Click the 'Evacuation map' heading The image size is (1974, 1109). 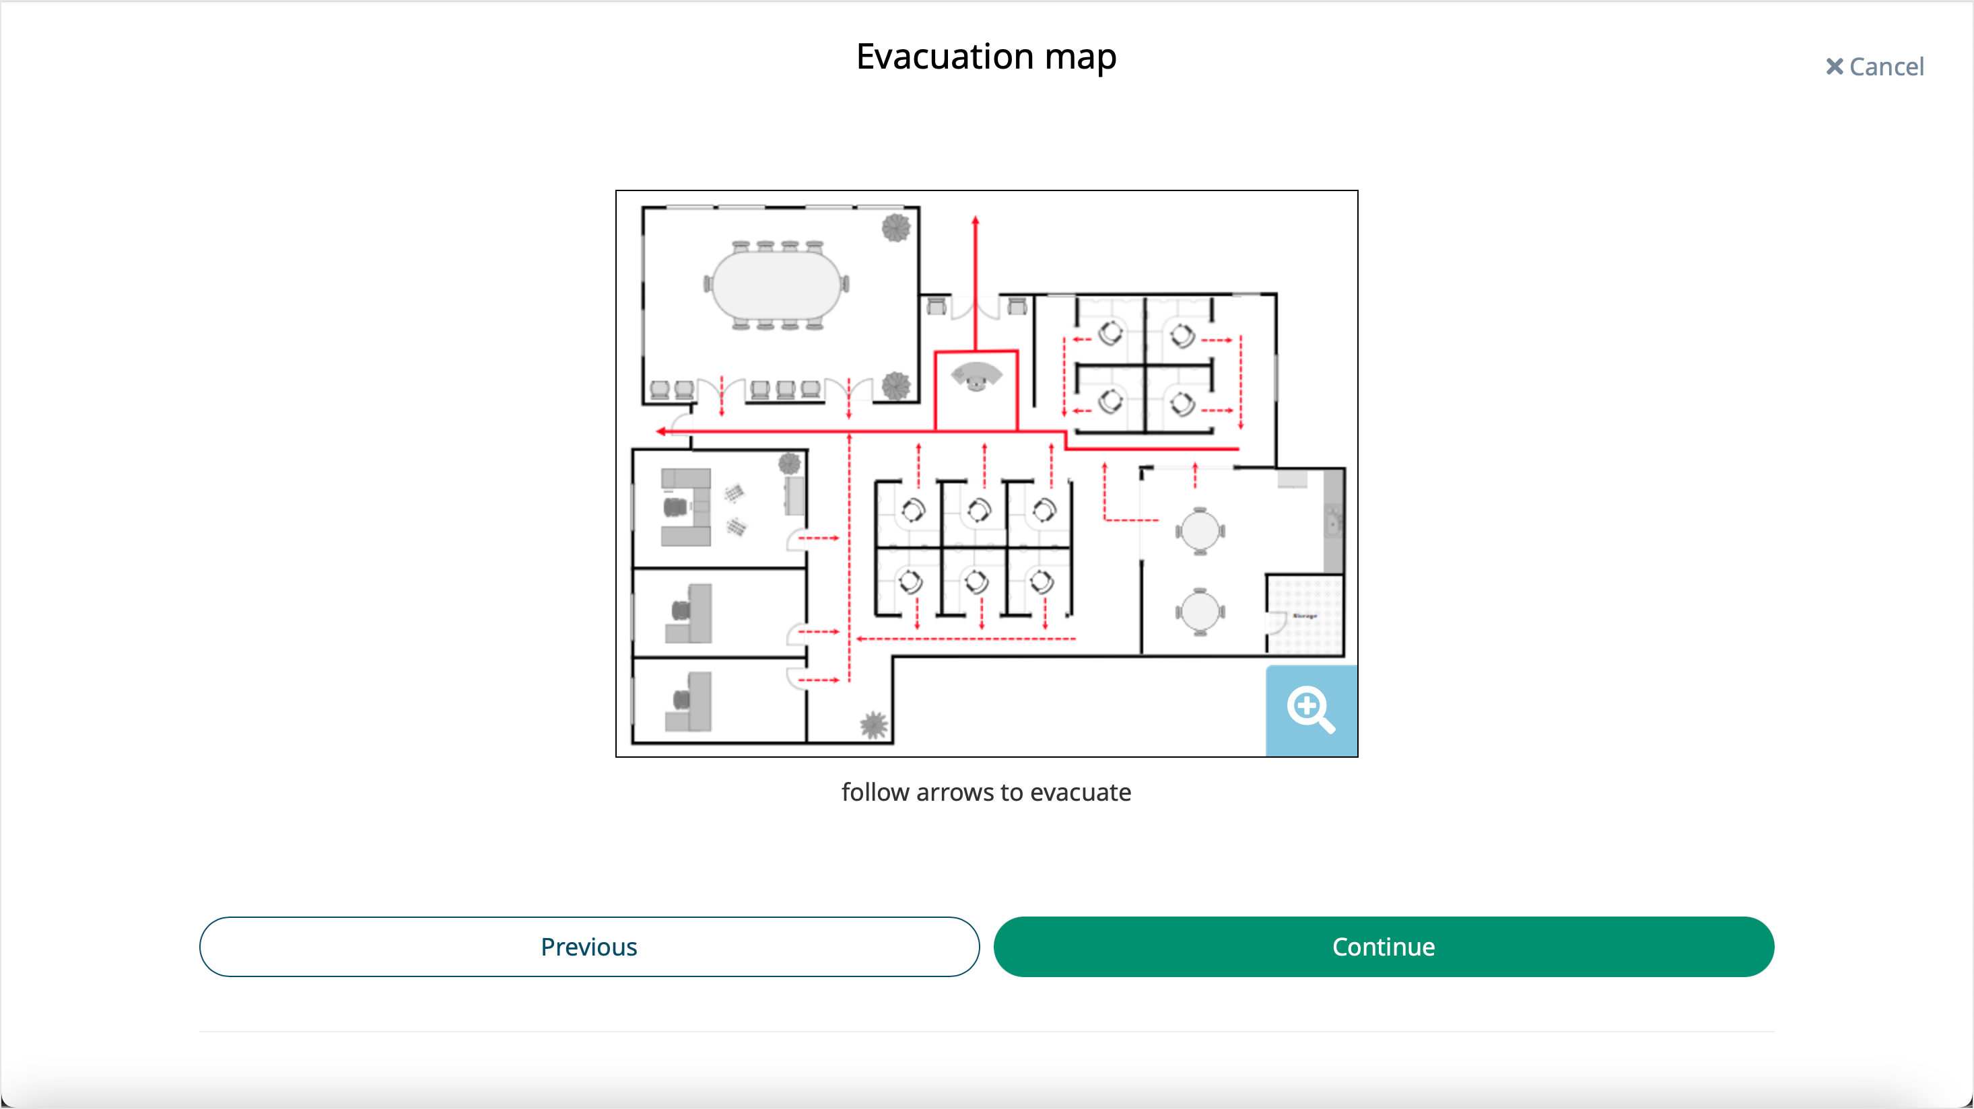pos(986,57)
